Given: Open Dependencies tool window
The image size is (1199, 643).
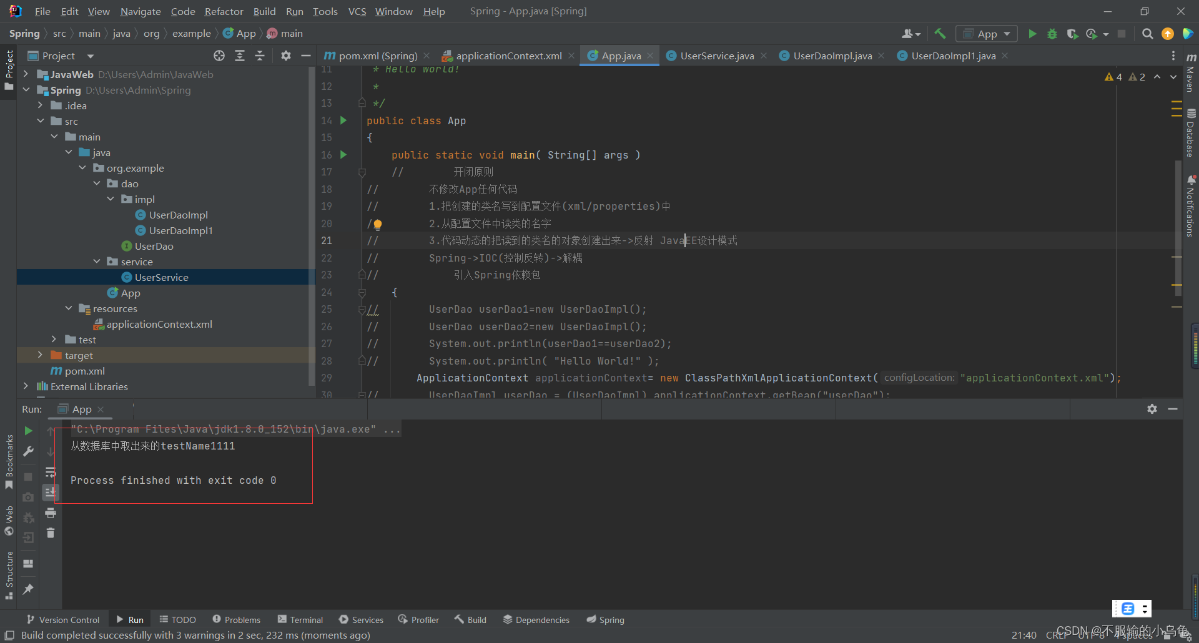Looking at the screenshot, I should (x=536, y=619).
